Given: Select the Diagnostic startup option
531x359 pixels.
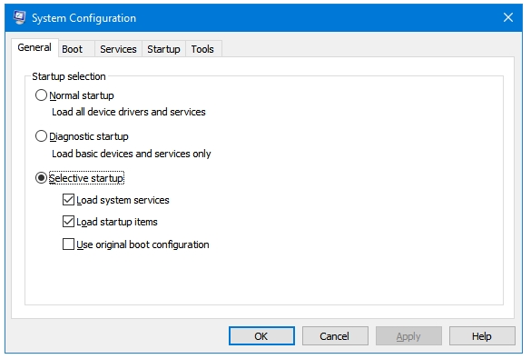Looking at the screenshot, I should pos(41,136).
